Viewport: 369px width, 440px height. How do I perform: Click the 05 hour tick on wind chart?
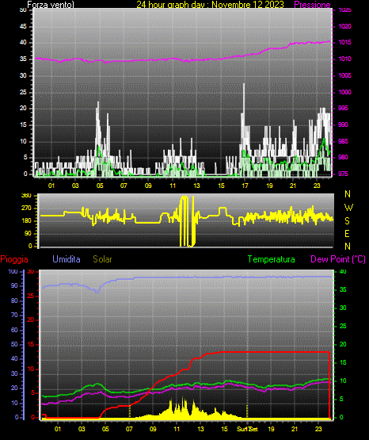pyautogui.click(x=100, y=186)
